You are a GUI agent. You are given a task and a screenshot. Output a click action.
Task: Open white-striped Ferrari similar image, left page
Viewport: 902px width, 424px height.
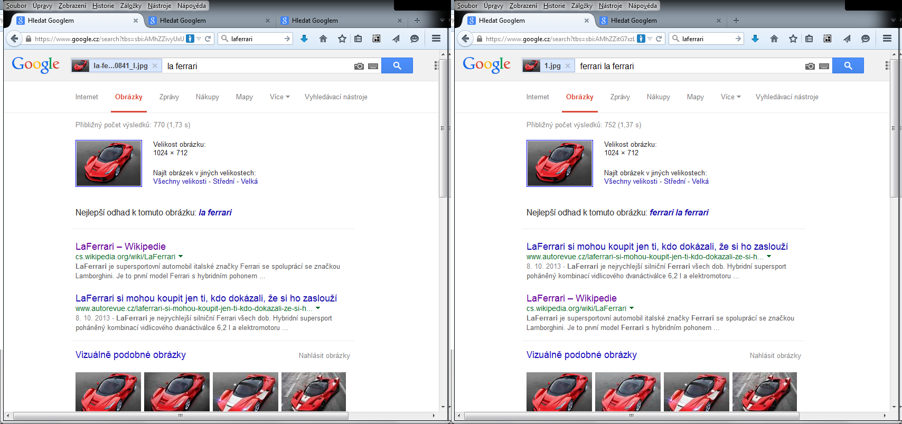tap(246, 392)
